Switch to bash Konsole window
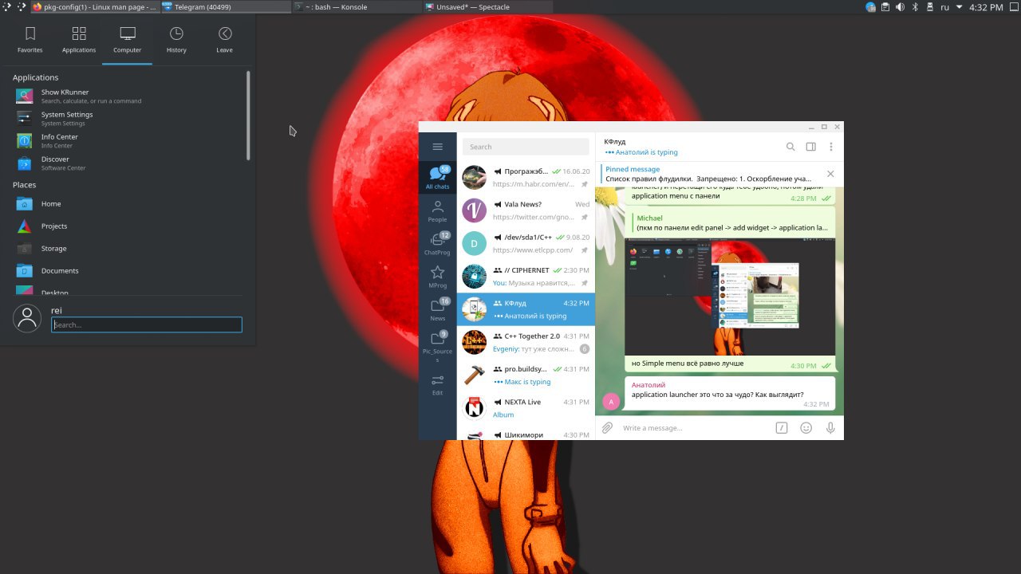Image resolution: width=1021 pixels, height=574 pixels. [x=357, y=7]
